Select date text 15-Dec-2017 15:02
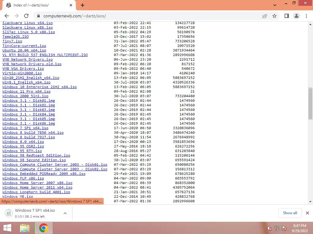The height and width of the screenshot is (234, 313). [132, 37]
